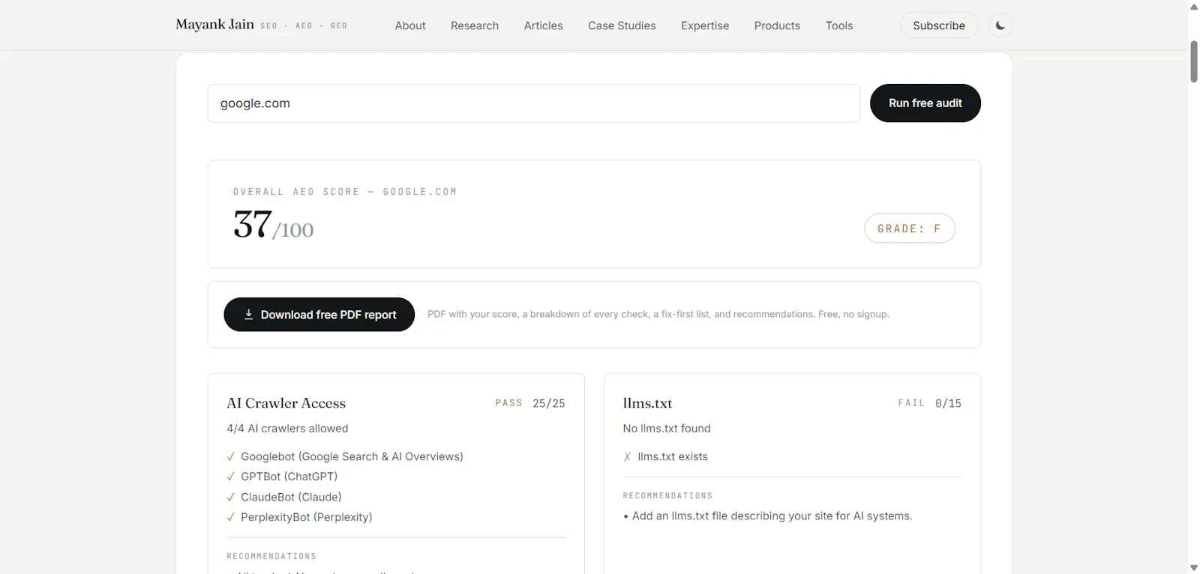Click 'ClaudeBot (Claude)' label

tap(291, 497)
